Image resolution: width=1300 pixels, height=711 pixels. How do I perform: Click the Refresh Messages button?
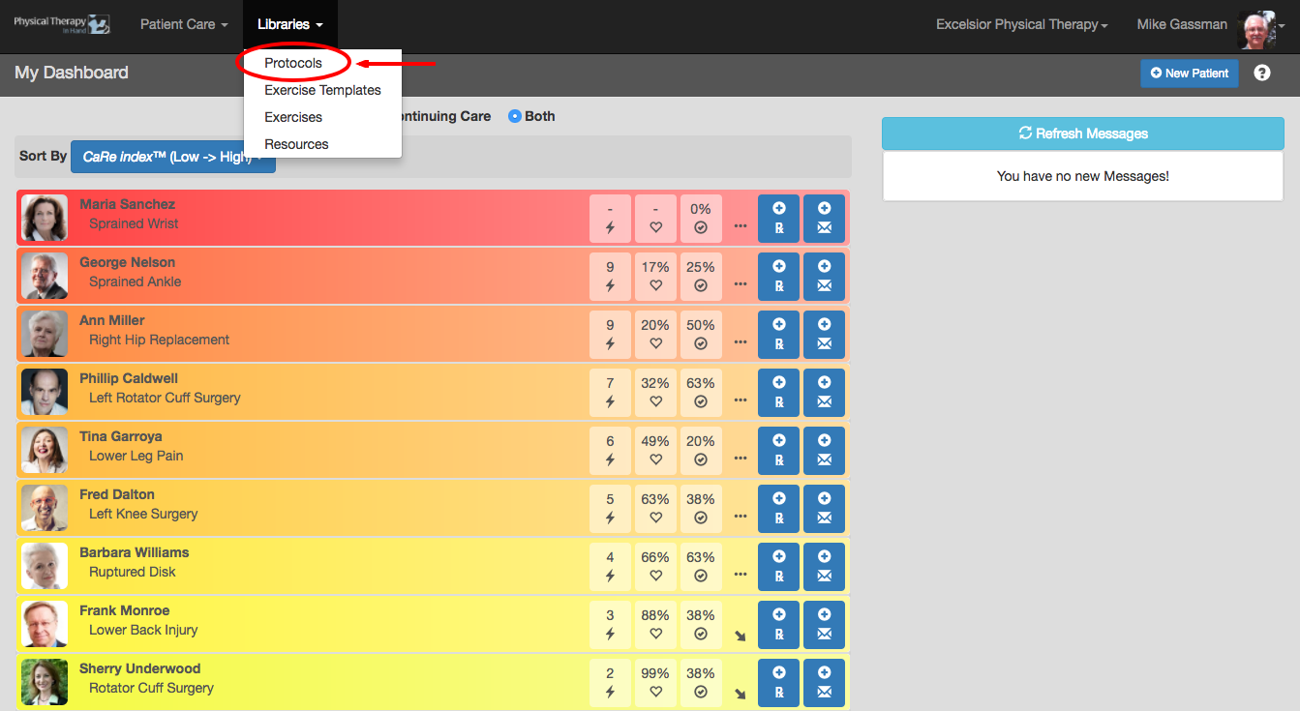point(1083,133)
